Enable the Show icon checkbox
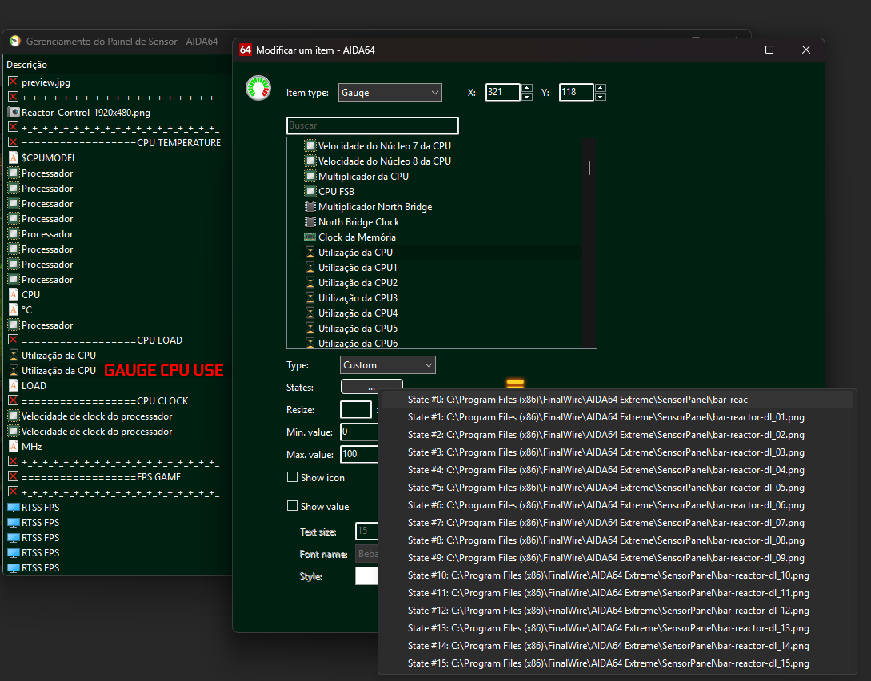The height and width of the screenshot is (681, 871). pyautogui.click(x=292, y=477)
